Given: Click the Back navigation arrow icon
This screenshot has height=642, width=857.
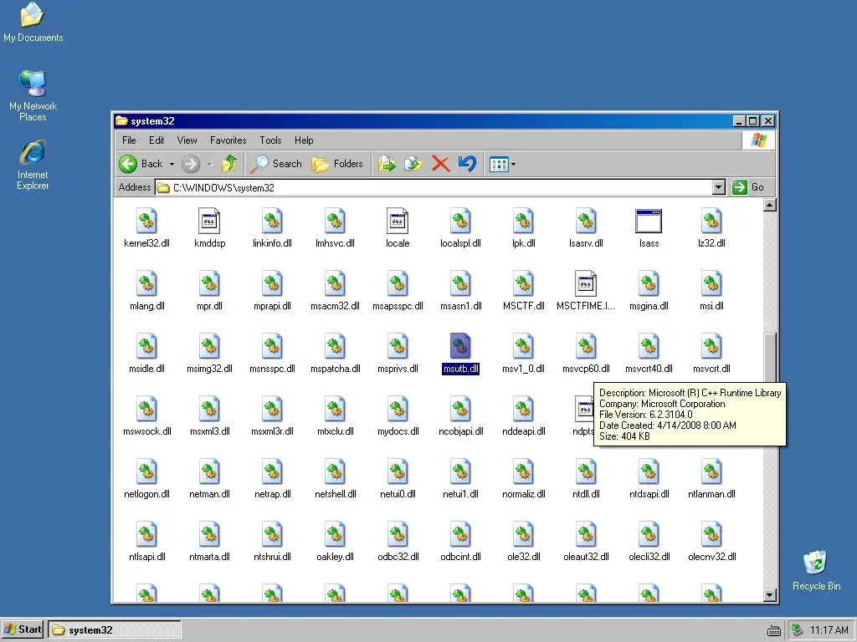Looking at the screenshot, I should [x=128, y=164].
